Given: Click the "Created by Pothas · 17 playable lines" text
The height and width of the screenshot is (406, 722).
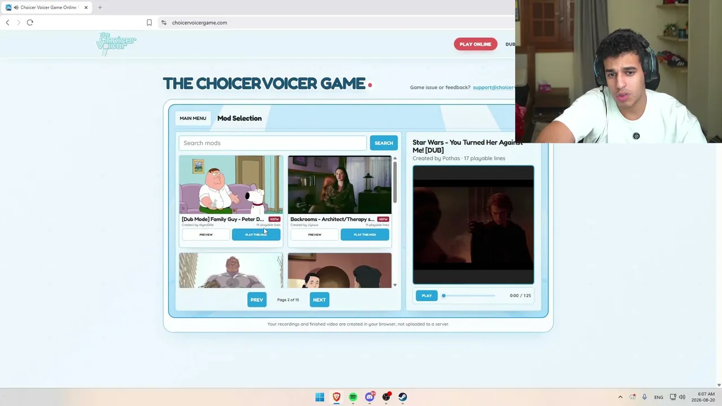Looking at the screenshot, I should pos(459,158).
